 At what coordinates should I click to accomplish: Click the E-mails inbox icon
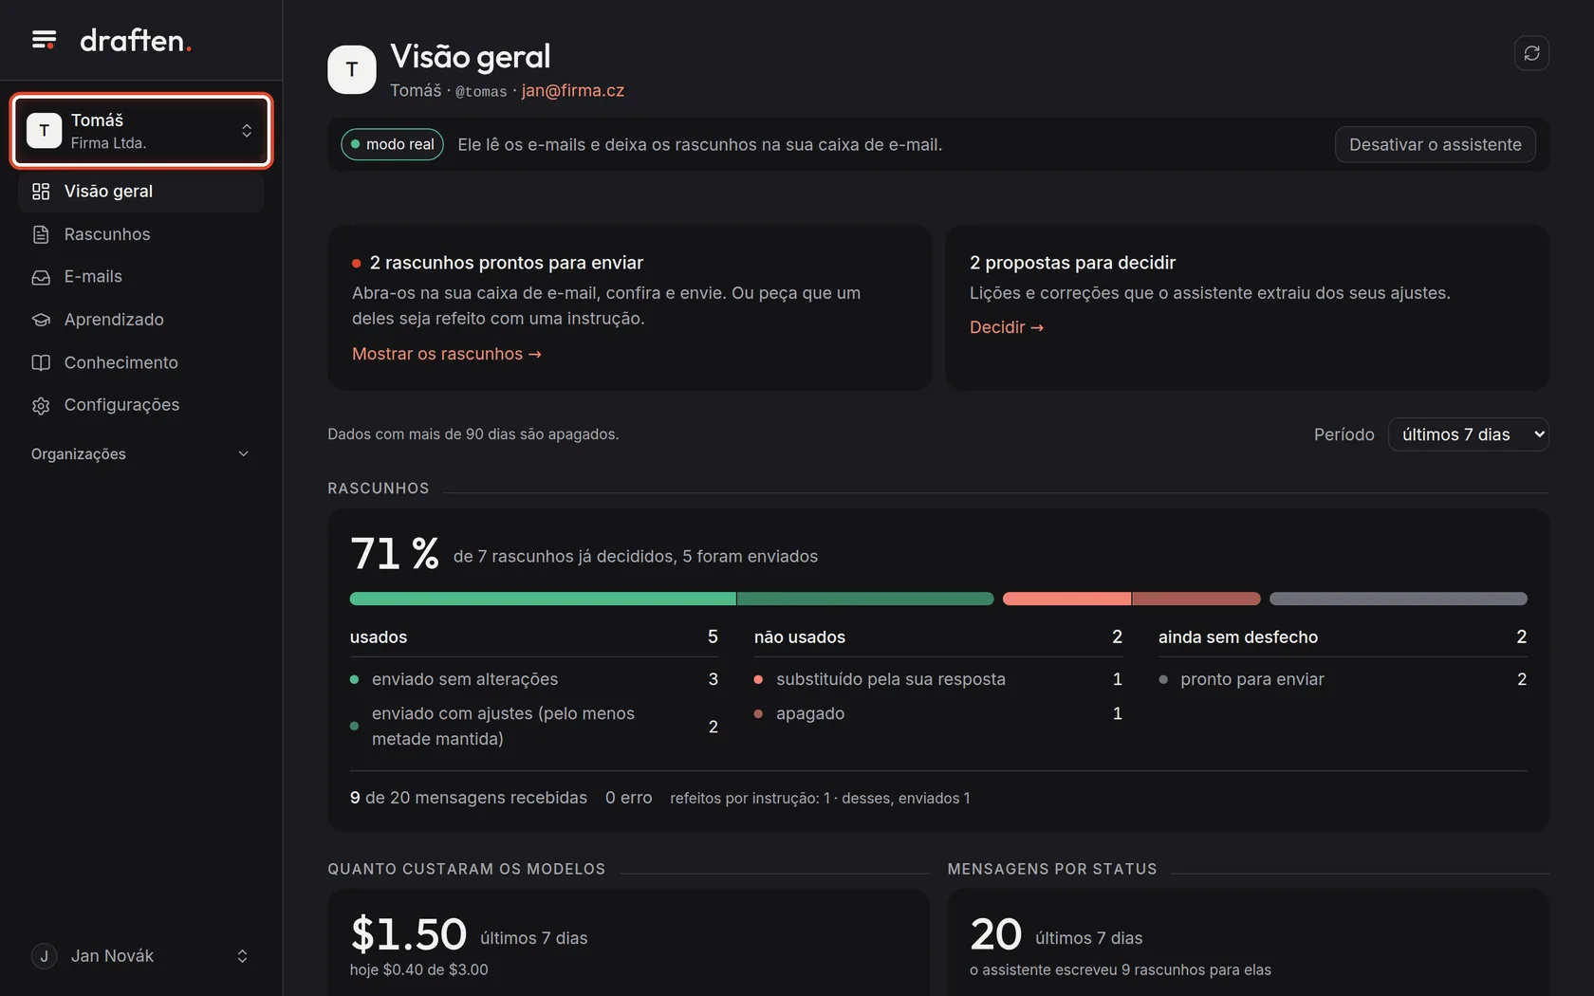[x=41, y=277]
